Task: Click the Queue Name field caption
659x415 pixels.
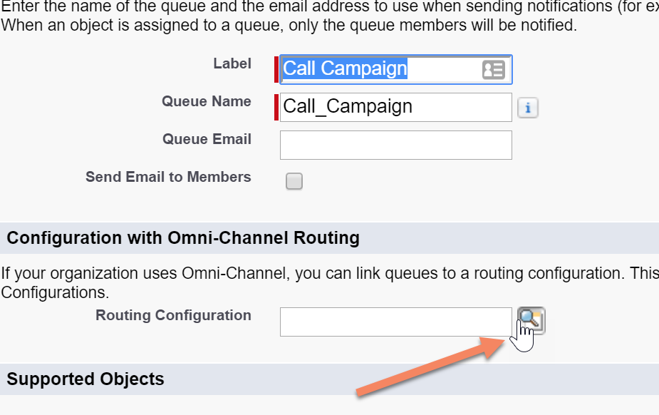Action: pos(207,101)
